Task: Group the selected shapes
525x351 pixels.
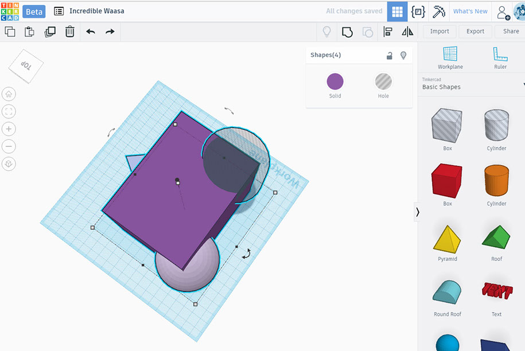Action: [x=347, y=32]
